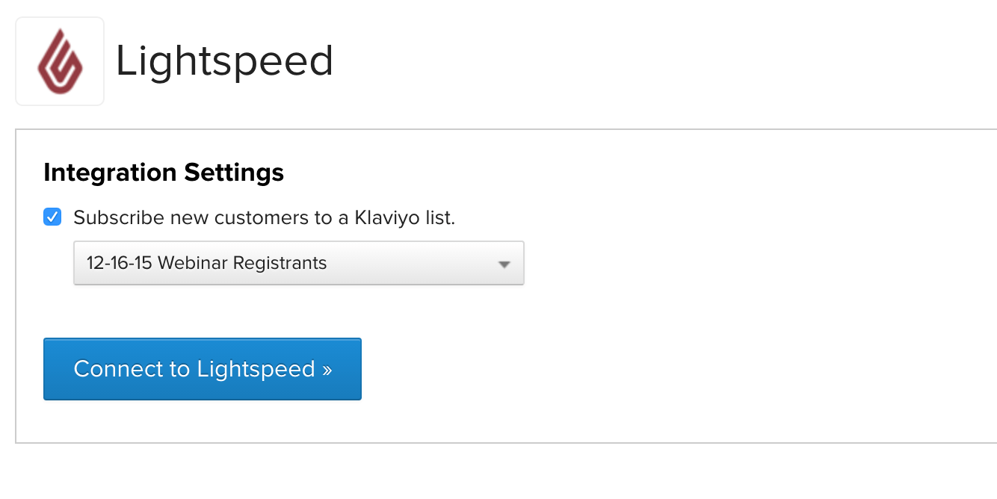This screenshot has height=499, width=997.
Task: Select the '12-16-15 Webinar Registrants' combo box text
Action: tap(207, 263)
